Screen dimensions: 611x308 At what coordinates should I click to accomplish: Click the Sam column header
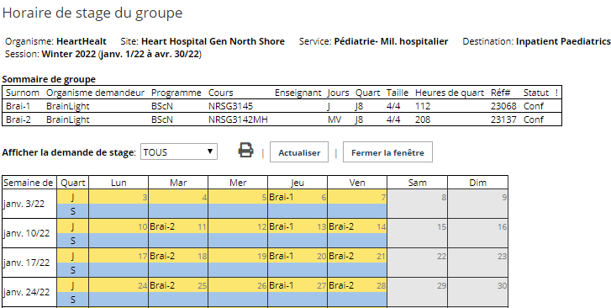417,183
